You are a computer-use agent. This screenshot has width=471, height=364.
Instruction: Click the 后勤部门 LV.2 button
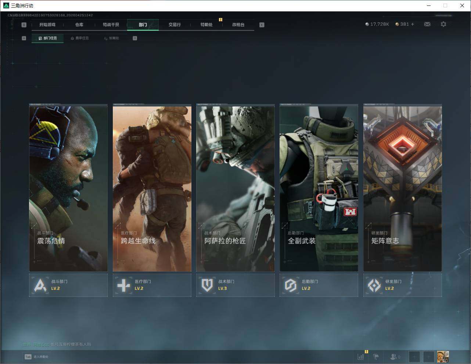pyautogui.click(x=319, y=285)
